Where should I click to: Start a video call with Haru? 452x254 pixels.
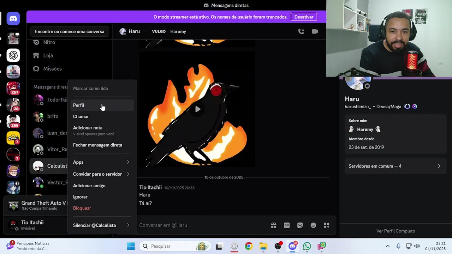pyautogui.click(x=315, y=31)
